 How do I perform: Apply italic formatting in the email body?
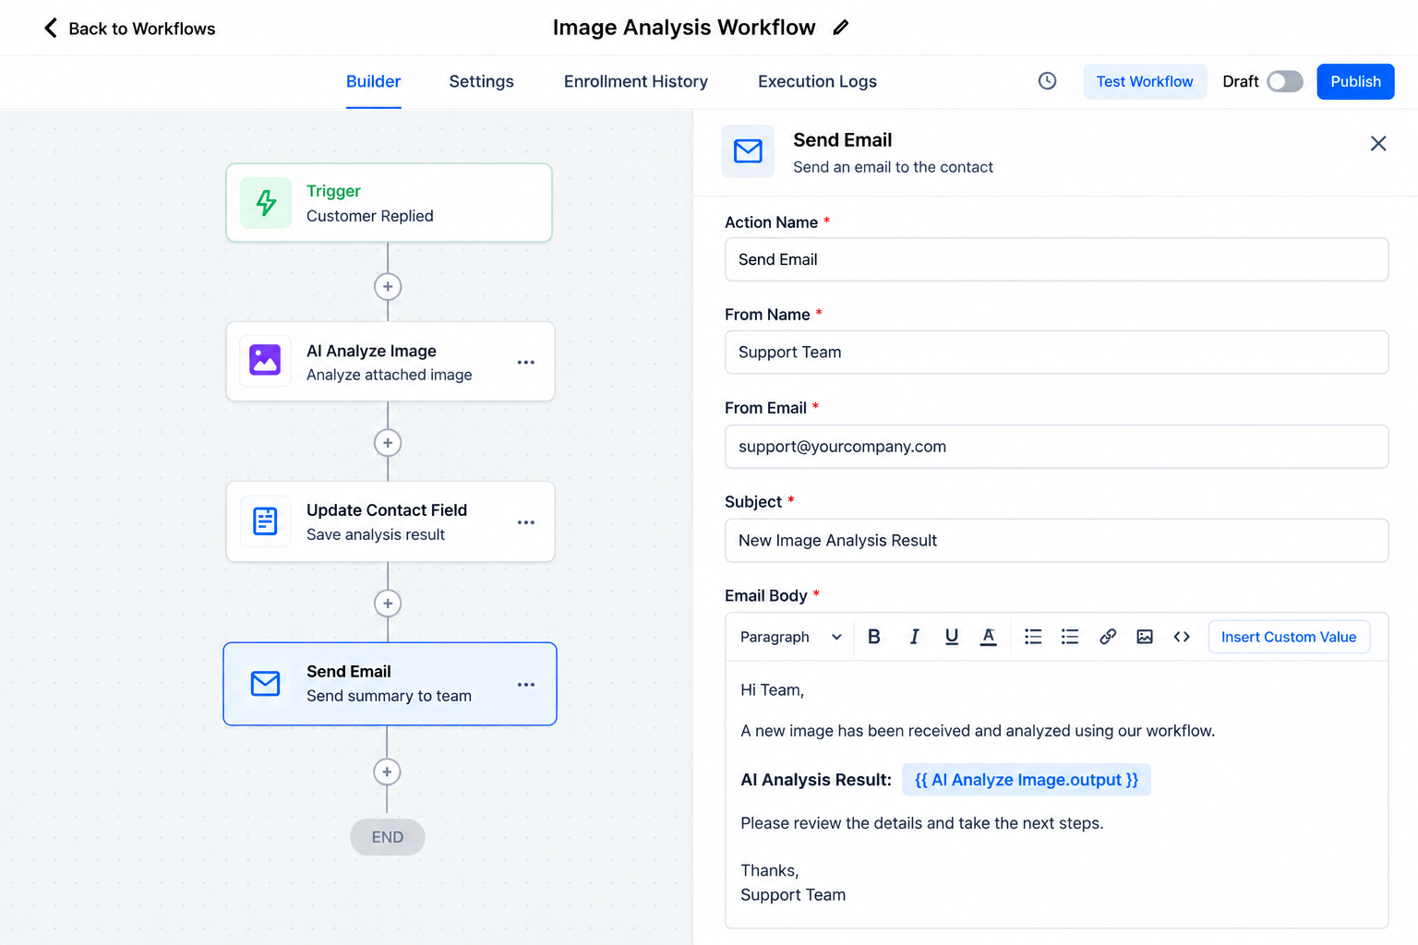point(914,637)
